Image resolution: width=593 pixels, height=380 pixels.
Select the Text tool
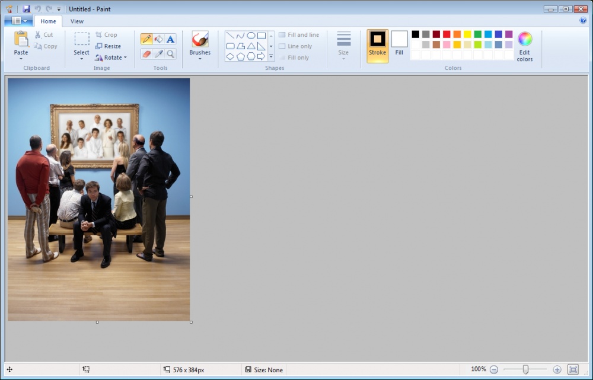171,39
